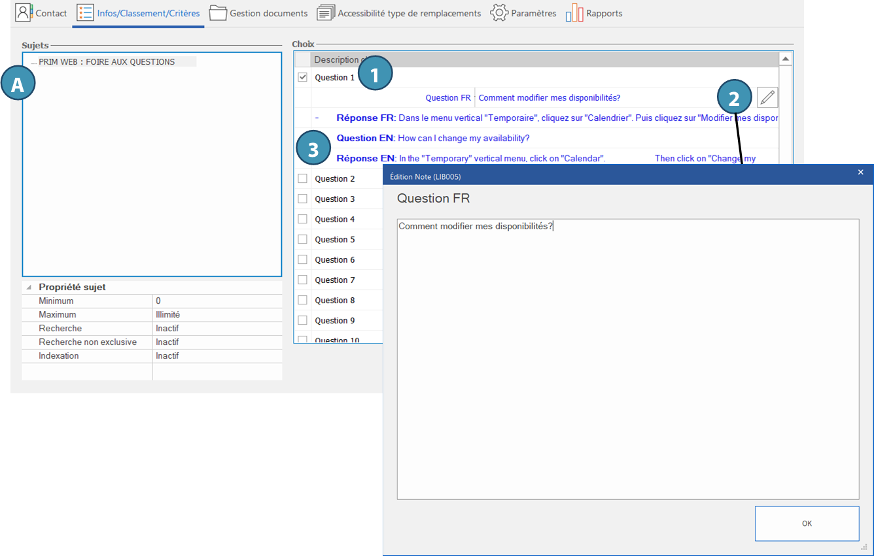Tick the Question 8 checkbox

[302, 301]
